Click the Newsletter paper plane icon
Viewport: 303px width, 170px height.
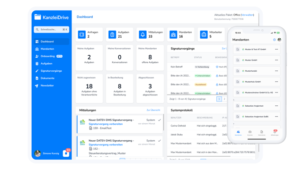click(x=37, y=85)
